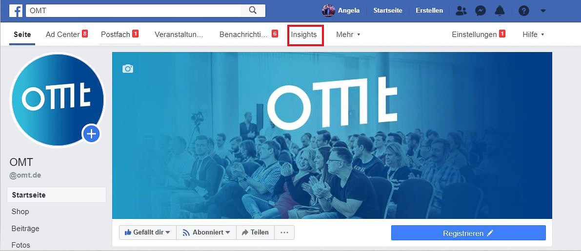Click the Teilen button
This screenshot has width=581, height=251.
(x=255, y=233)
